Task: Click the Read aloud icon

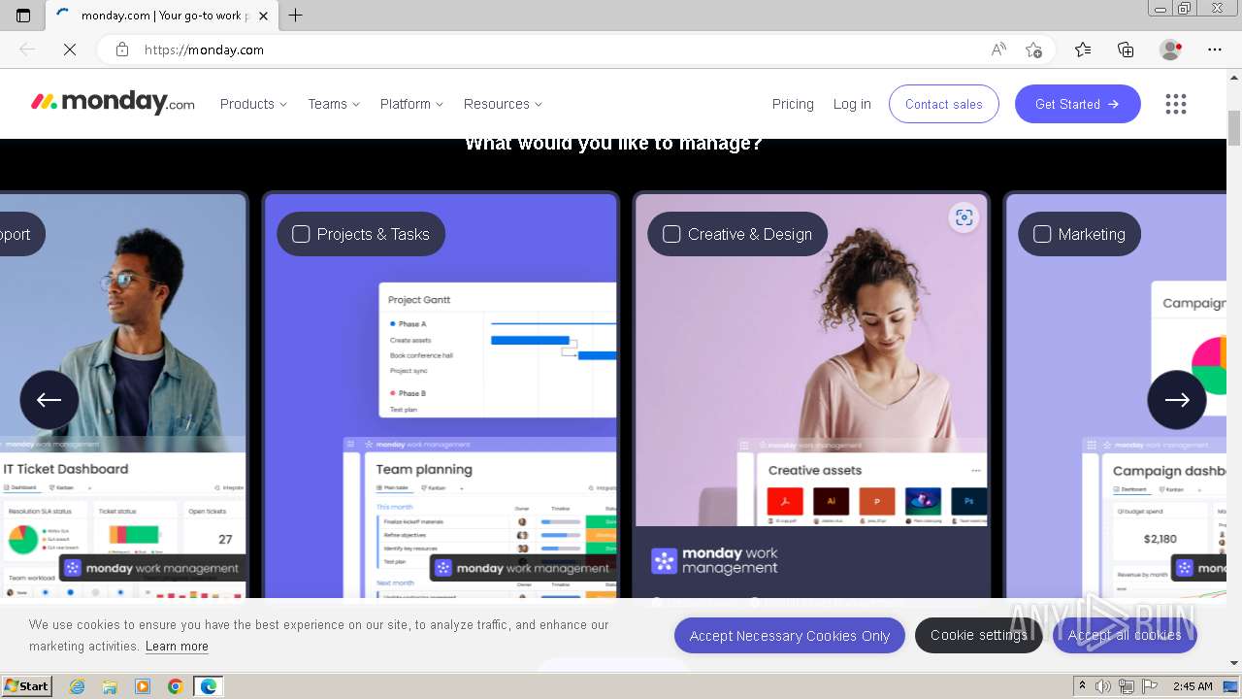Action: pyautogui.click(x=998, y=50)
